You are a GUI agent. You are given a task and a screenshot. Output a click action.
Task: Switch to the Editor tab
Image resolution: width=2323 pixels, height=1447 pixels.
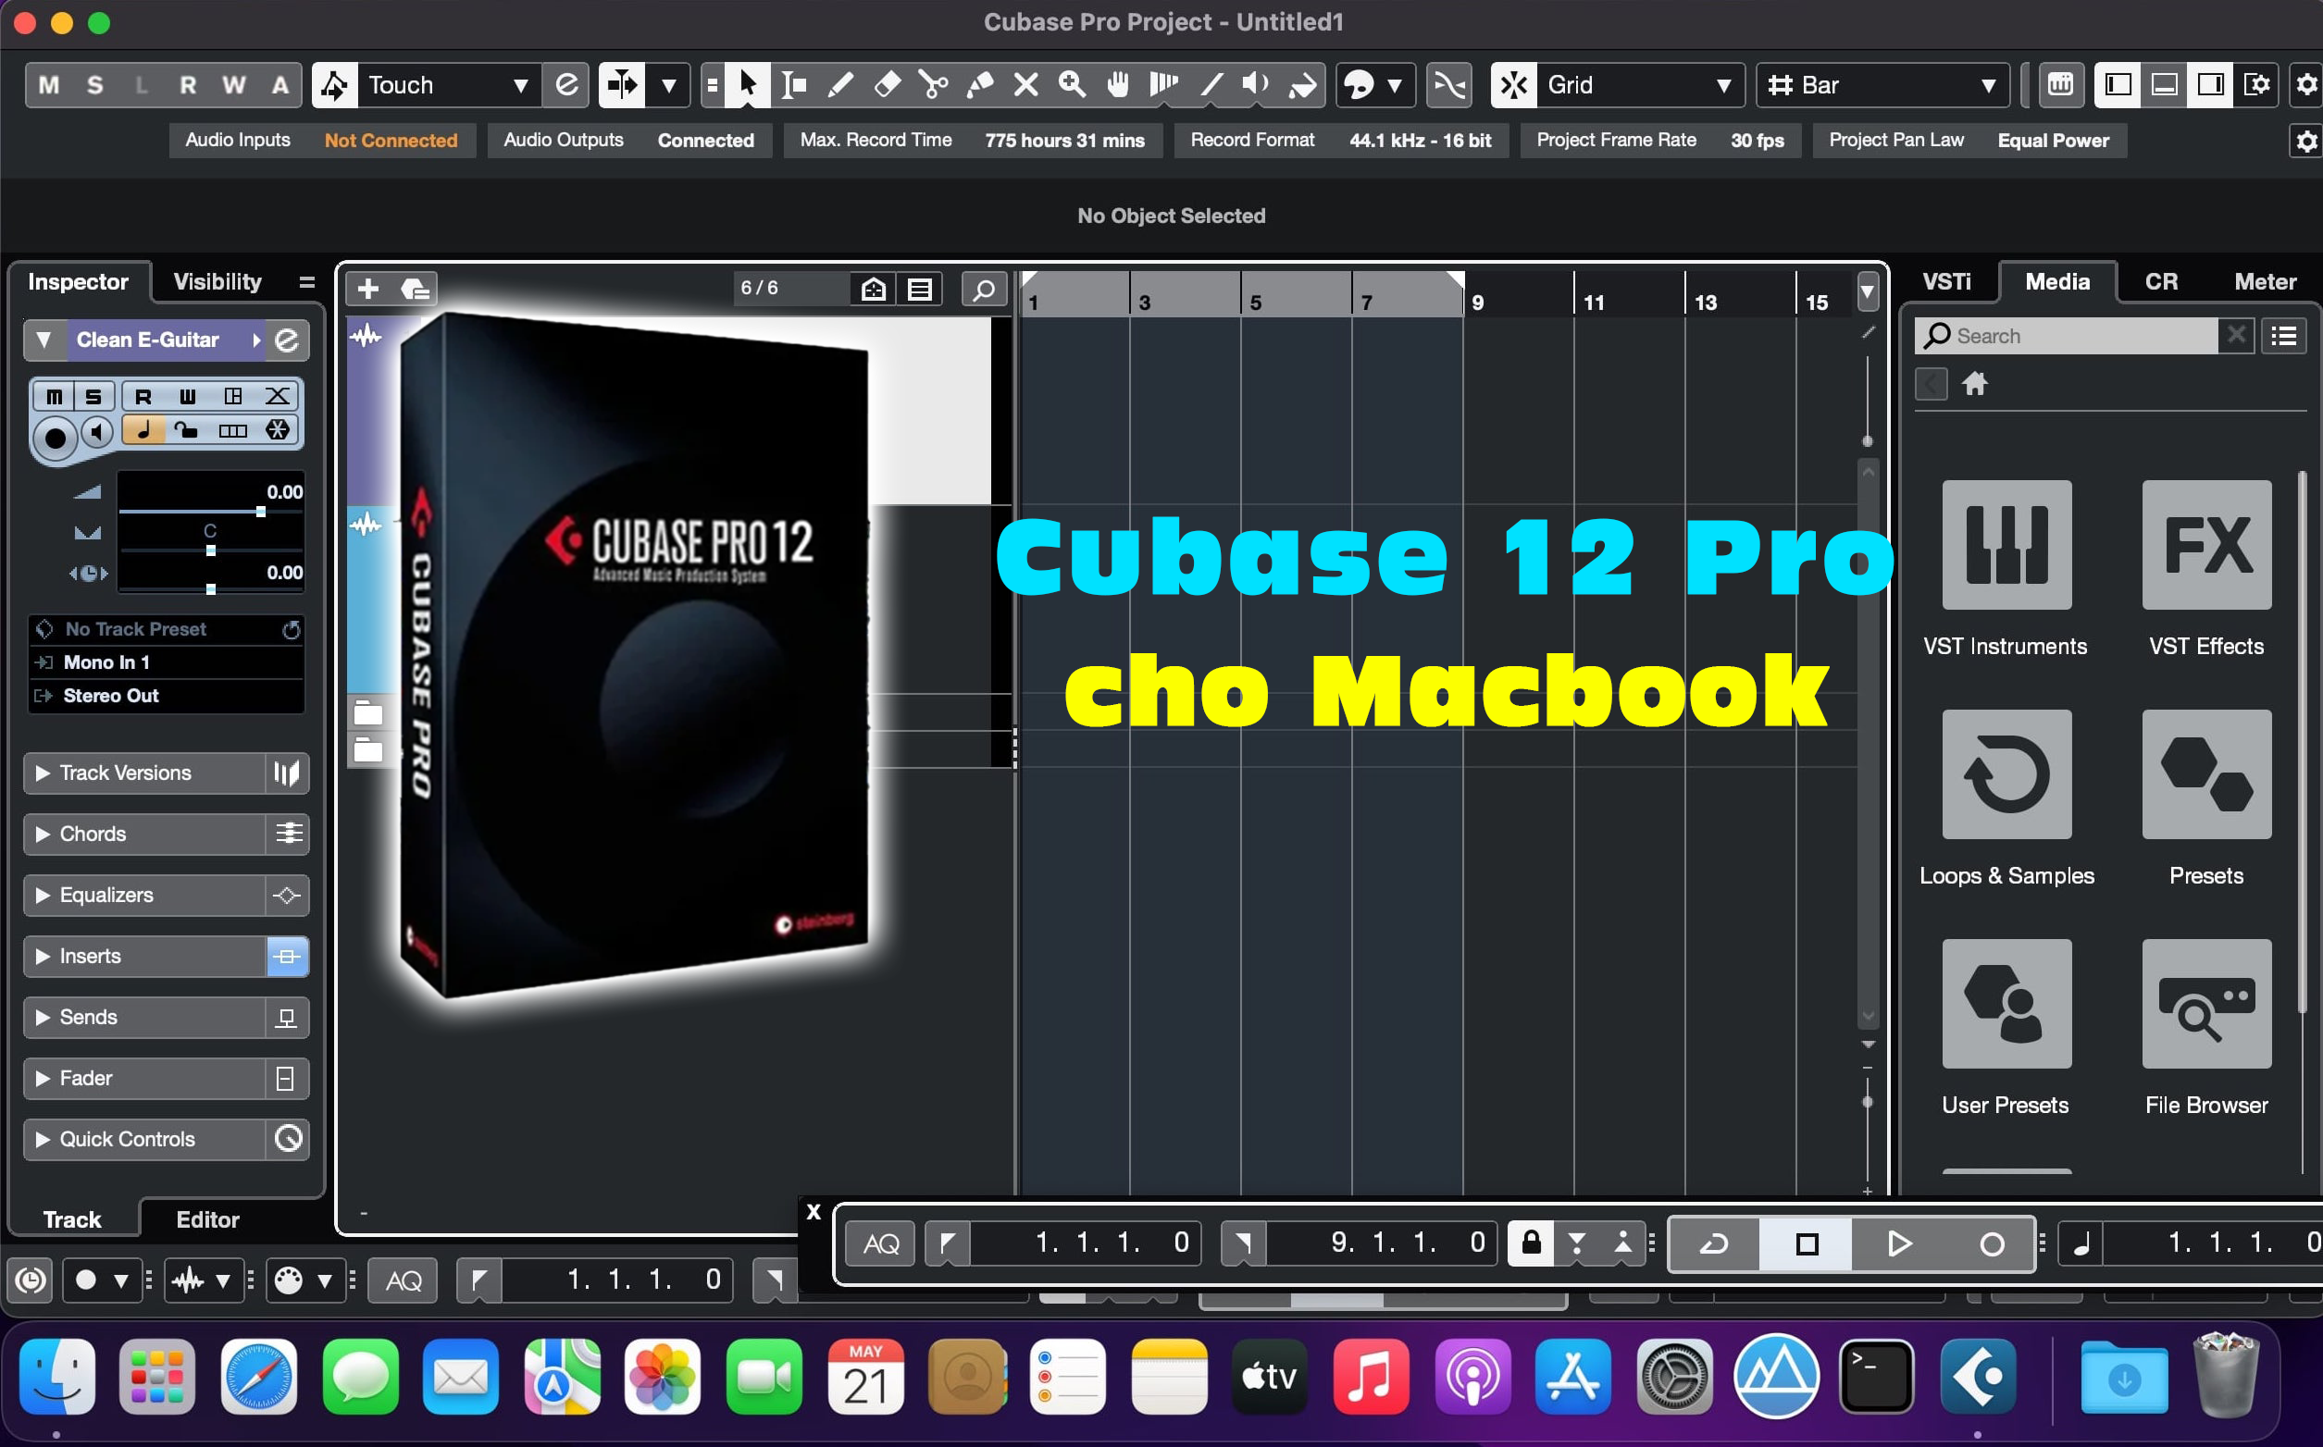coord(207,1219)
